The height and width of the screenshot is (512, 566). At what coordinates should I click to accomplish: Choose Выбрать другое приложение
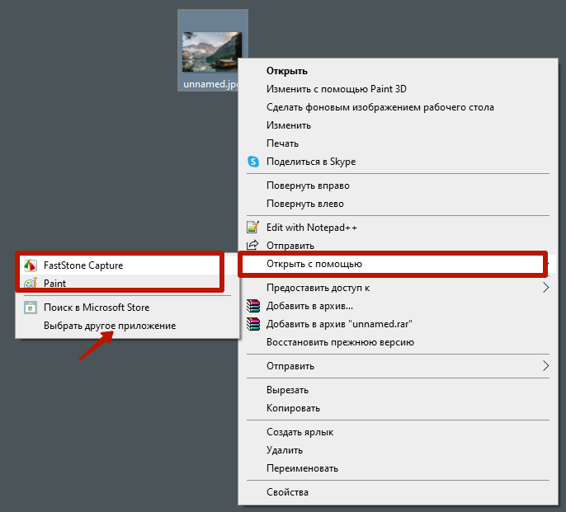109,326
